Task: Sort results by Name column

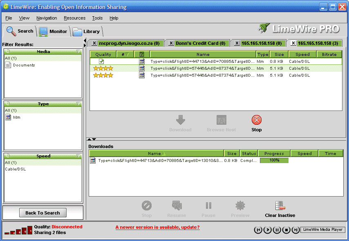Action: pyautogui.click(x=203, y=54)
